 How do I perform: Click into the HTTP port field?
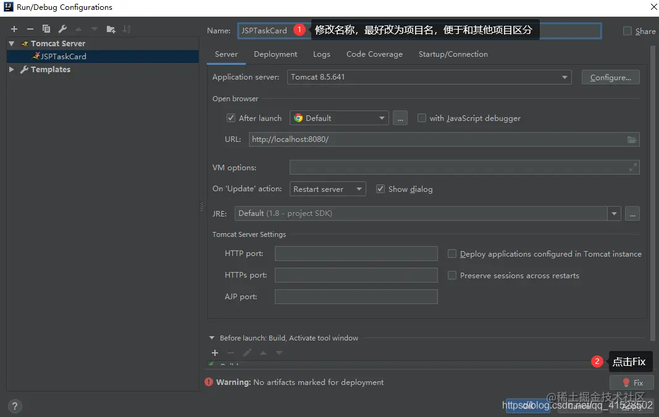[356, 254]
